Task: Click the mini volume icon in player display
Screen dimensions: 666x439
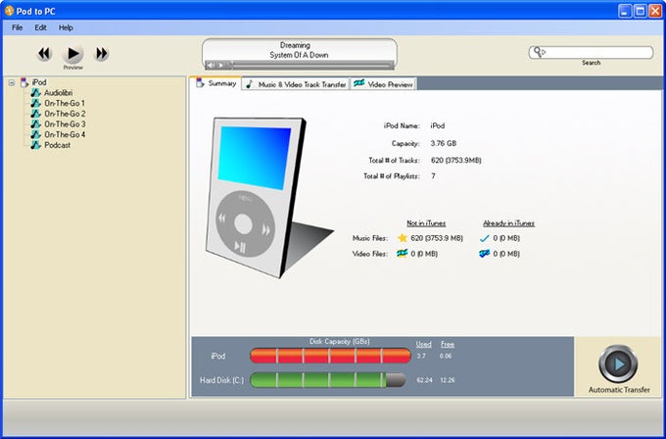Action: click(x=211, y=65)
